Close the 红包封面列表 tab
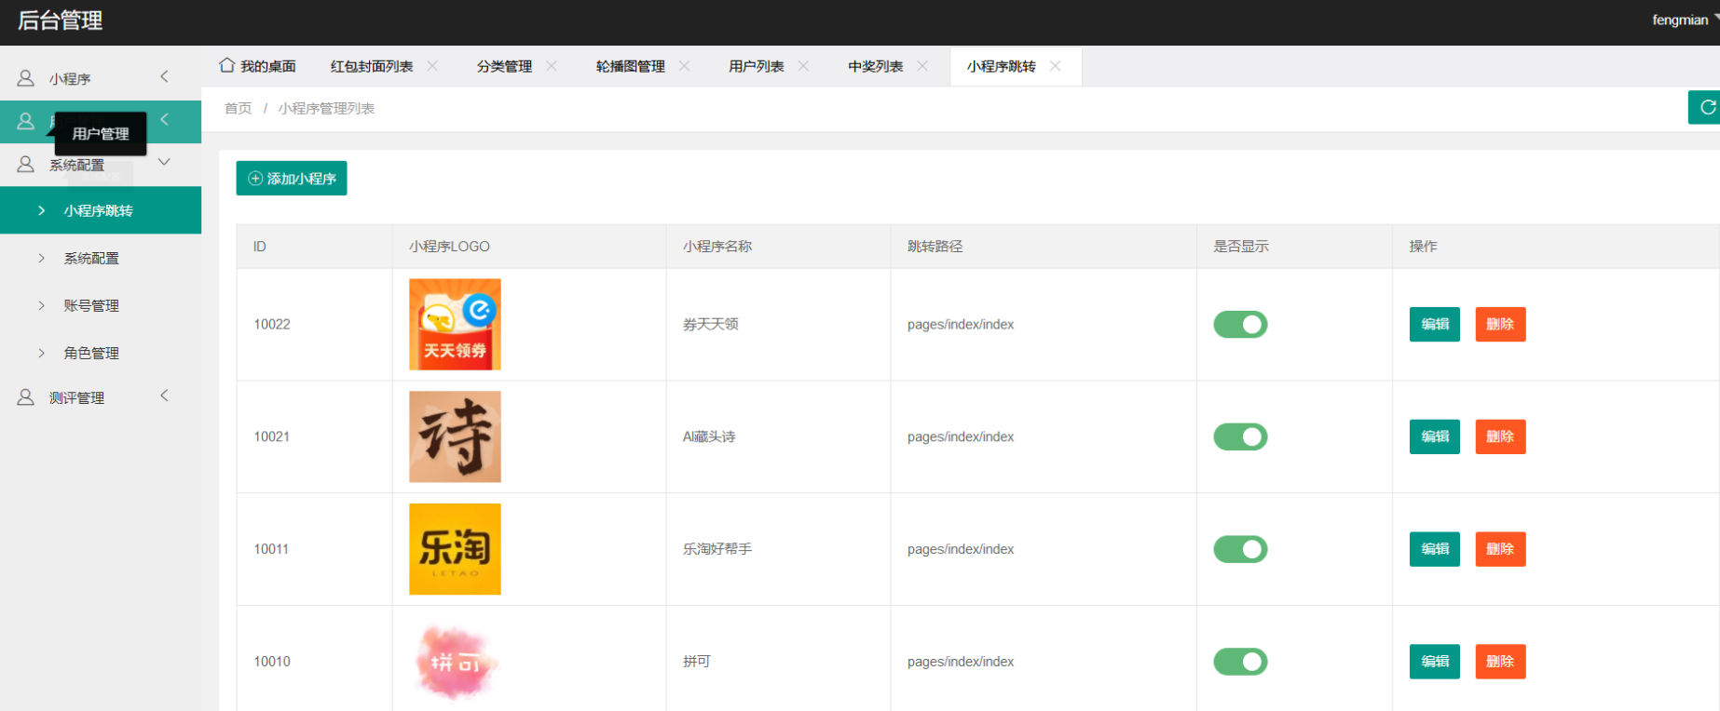 [x=432, y=66]
